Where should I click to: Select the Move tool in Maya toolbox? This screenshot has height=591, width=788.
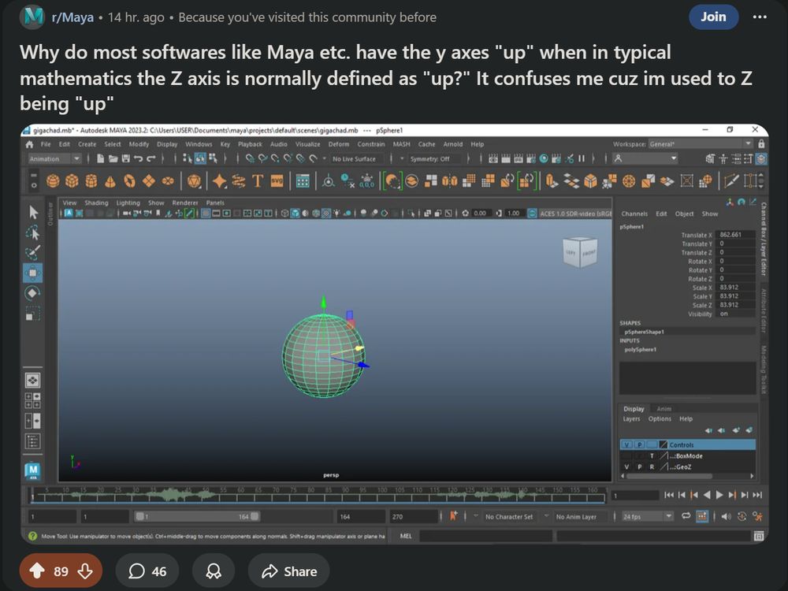pyautogui.click(x=32, y=273)
